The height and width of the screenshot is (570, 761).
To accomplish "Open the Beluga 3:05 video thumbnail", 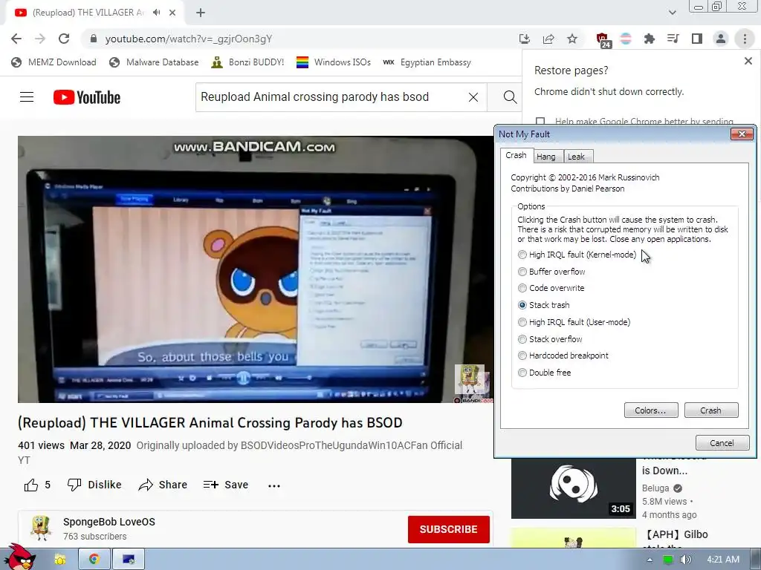I will click(x=573, y=487).
